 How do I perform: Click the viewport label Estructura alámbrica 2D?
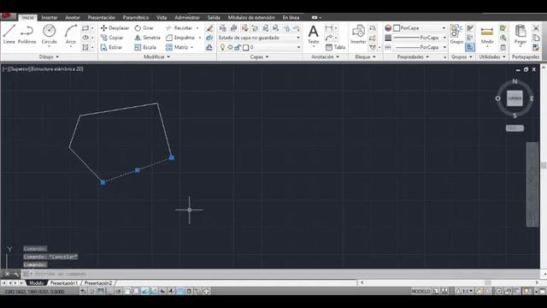click(x=57, y=69)
